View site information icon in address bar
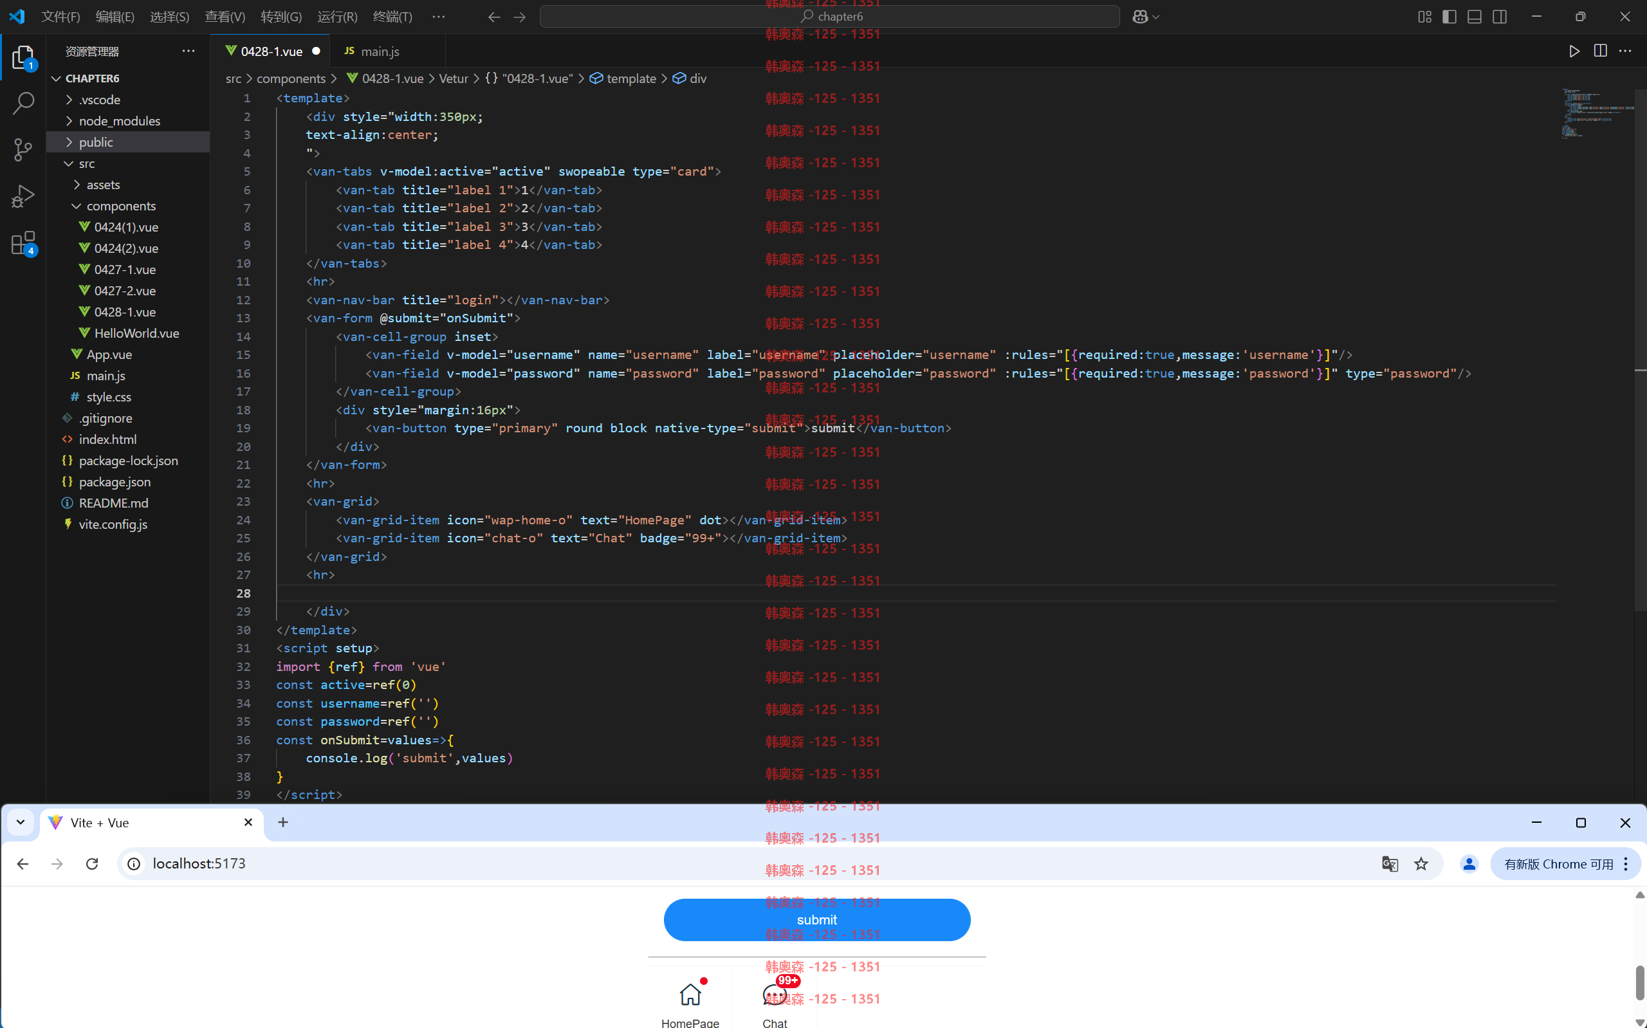1647x1028 pixels. pos(134,864)
